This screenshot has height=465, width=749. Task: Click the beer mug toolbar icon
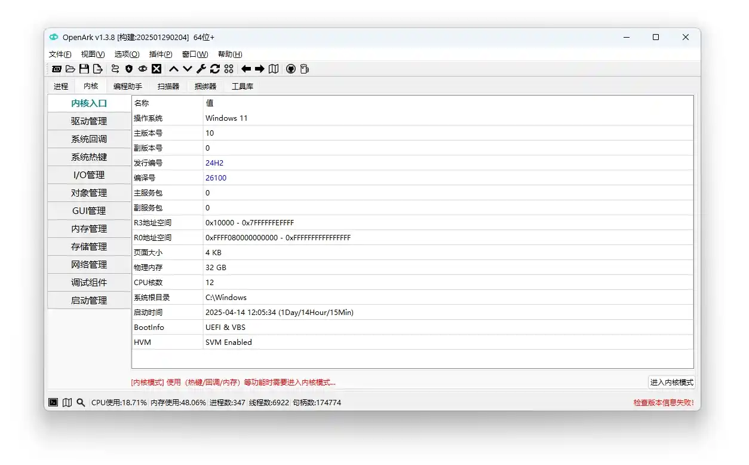click(305, 69)
